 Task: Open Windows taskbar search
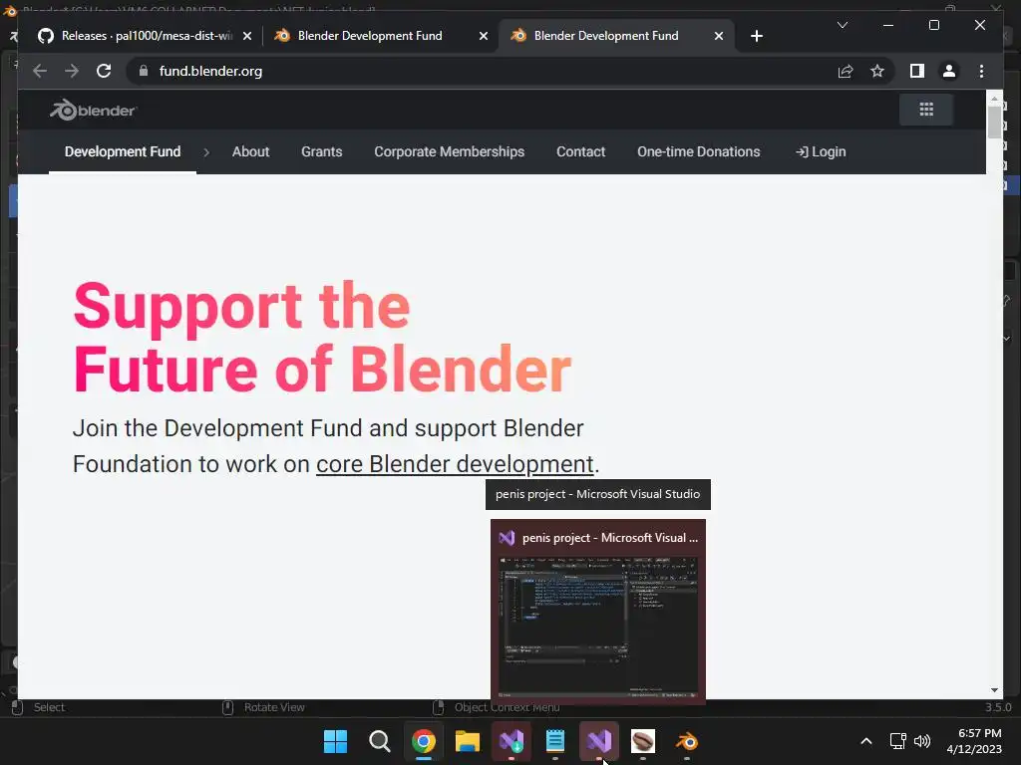click(x=380, y=741)
